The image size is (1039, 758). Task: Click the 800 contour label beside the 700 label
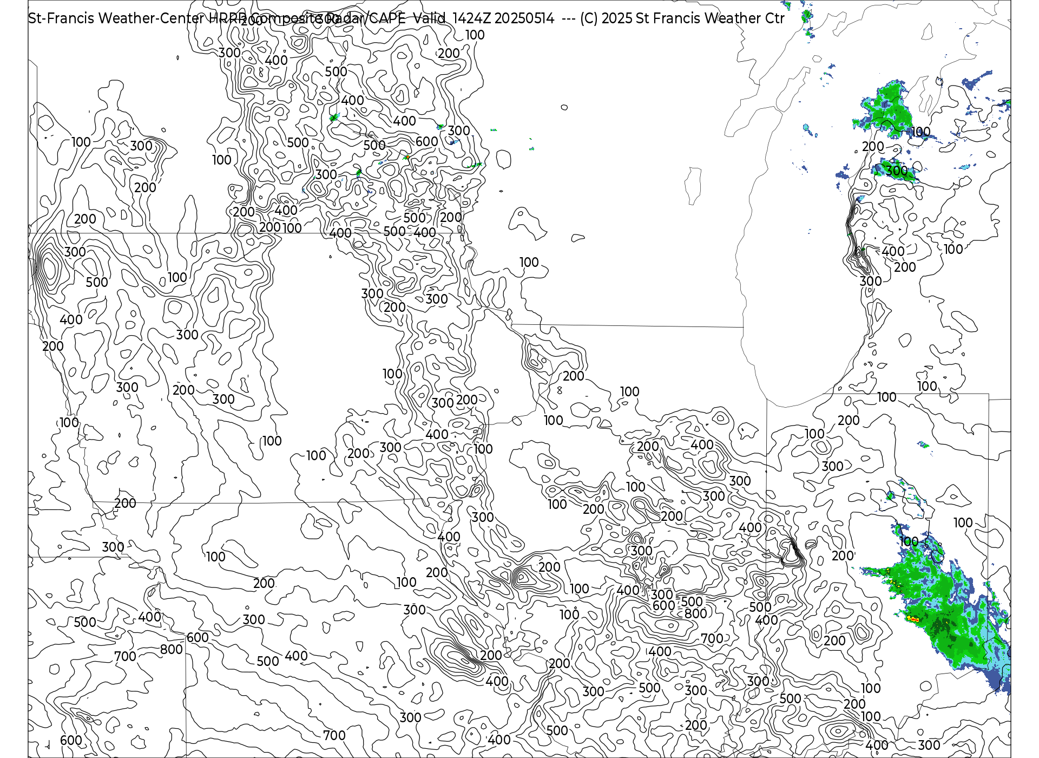pos(172,649)
